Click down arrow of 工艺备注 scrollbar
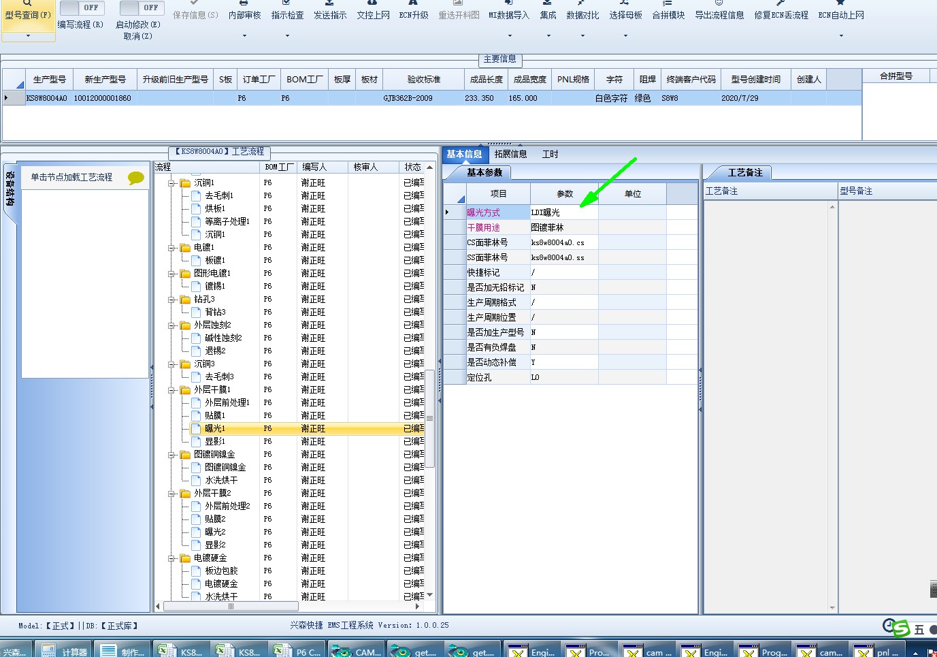The image size is (937, 657). pyautogui.click(x=832, y=607)
